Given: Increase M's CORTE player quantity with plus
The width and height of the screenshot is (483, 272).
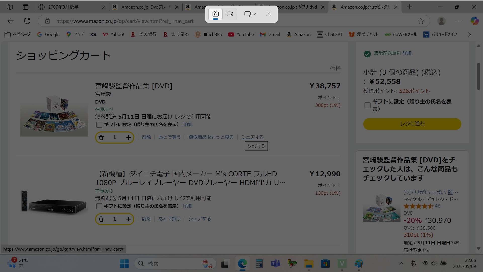Looking at the screenshot, I should [128, 219].
